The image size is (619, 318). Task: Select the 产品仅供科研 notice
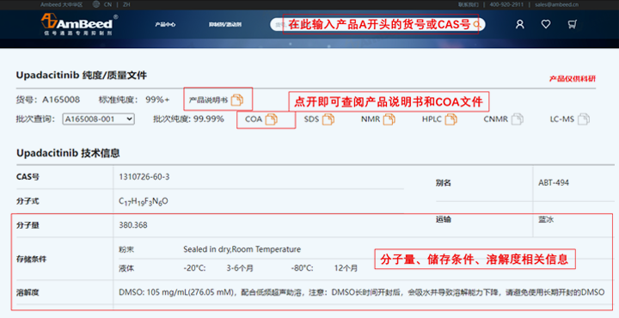[573, 79]
